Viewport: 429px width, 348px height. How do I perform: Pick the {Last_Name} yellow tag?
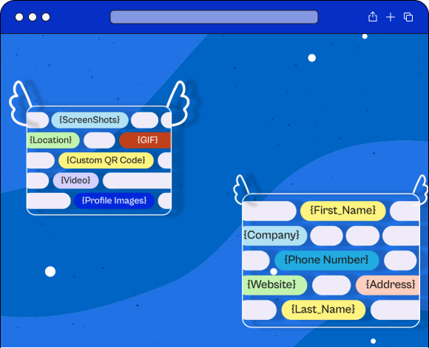pyautogui.click(x=323, y=310)
